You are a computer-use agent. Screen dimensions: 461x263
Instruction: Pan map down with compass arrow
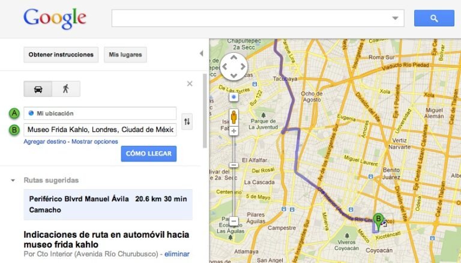point(234,76)
